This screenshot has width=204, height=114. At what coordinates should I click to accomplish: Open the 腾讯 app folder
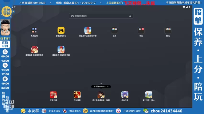coord(168,30)
